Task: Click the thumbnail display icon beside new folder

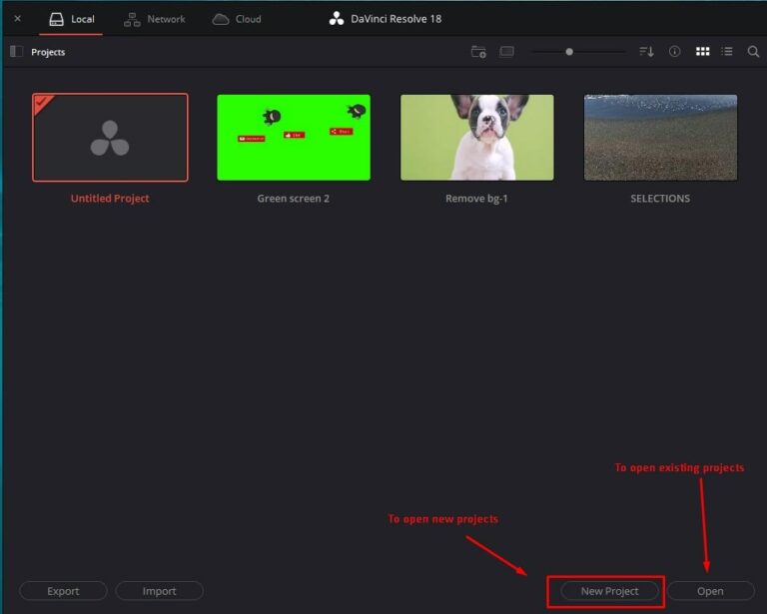Action: coord(506,51)
